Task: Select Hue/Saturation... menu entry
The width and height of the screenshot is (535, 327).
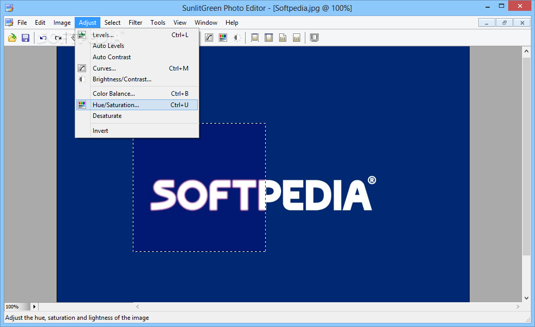Action: coord(137,105)
